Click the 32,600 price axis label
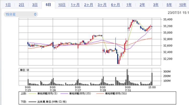The image size is (189, 105). coord(168,46)
